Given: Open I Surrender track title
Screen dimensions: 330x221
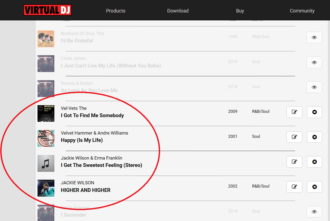Looking at the screenshot, I should [74, 215].
